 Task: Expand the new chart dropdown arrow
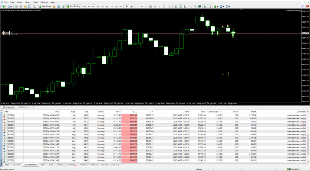(x=6, y=6)
